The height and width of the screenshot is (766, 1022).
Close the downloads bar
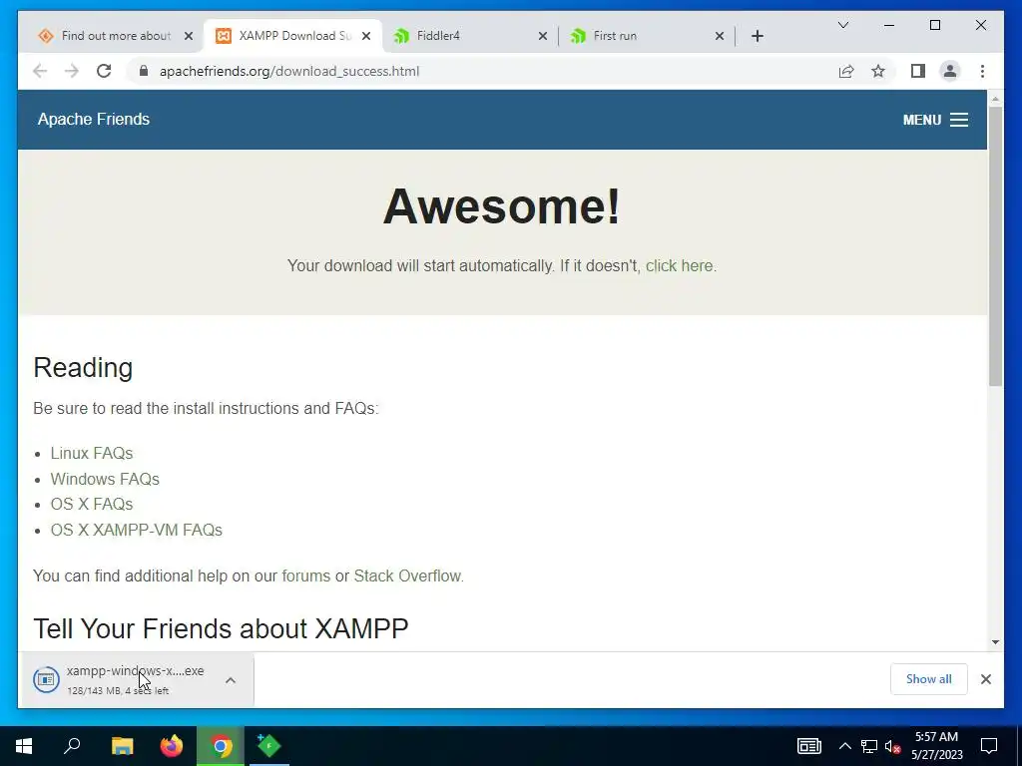point(985,679)
